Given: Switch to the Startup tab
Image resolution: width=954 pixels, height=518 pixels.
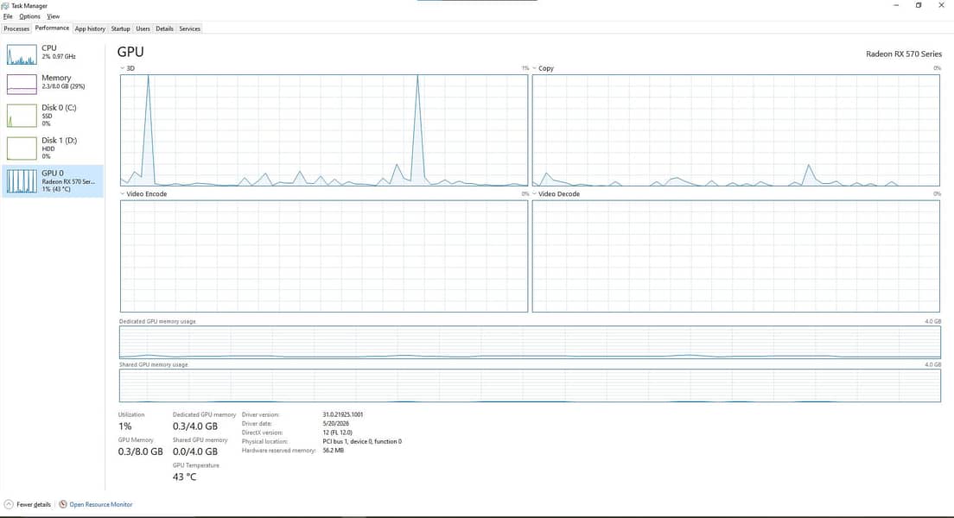Looking at the screenshot, I should [120, 28].
